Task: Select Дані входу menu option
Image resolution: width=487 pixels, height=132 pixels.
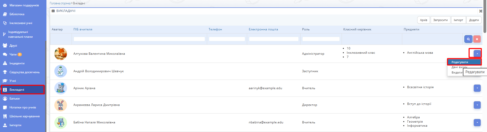Action: coord(457,67)
